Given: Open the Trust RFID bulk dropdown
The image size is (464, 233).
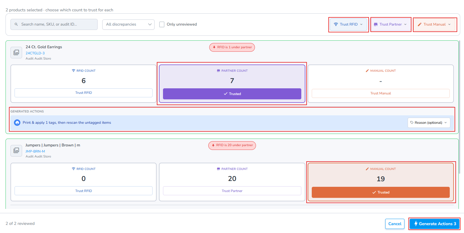Looking at the screenshot, I should tap(349, 24).
